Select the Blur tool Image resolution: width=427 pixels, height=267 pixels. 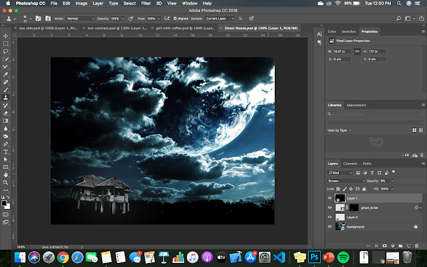[x=5, y=129]
